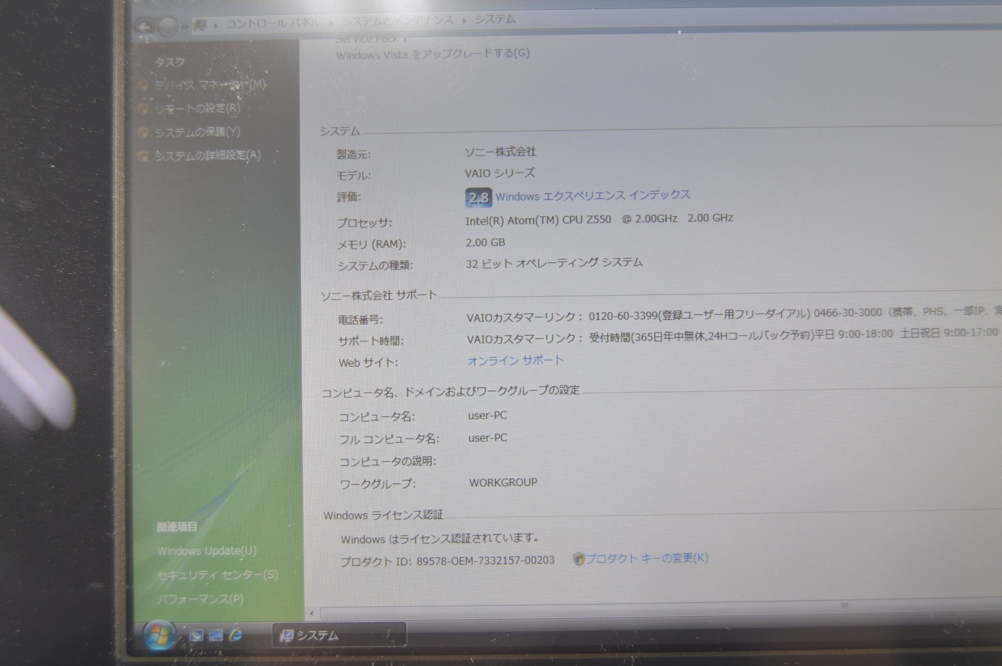
Task: Click memory value 2.00 GB
Action: click(485, 242)
